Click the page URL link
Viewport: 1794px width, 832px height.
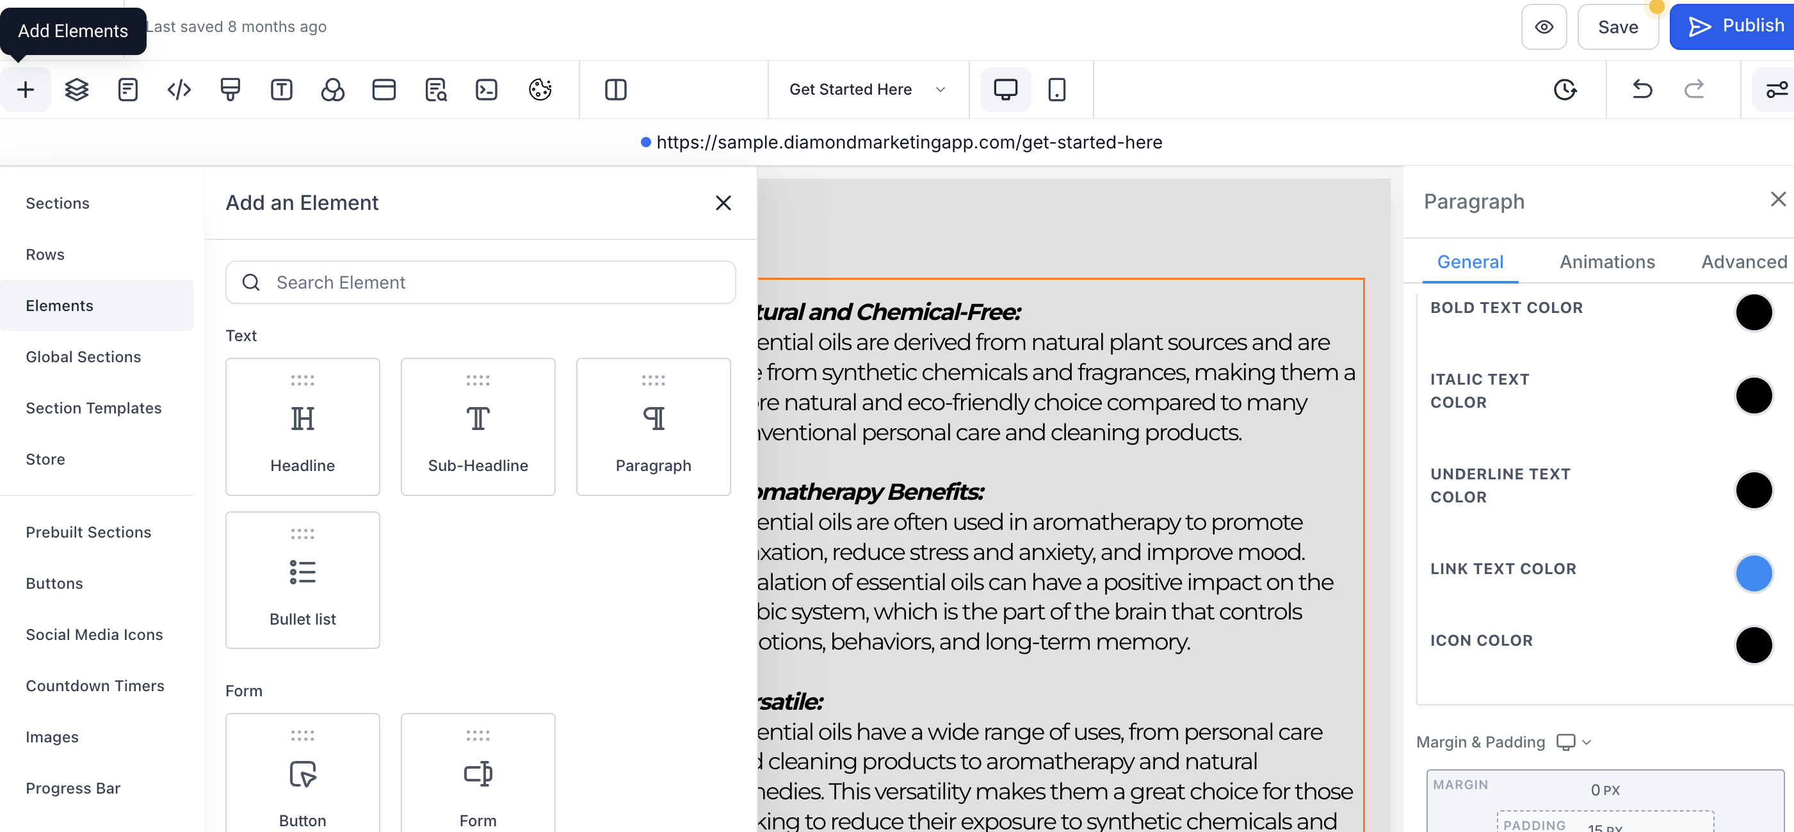[x=909, y=142]
